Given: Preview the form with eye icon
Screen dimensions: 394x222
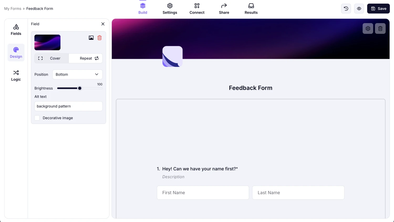Looking at the screenshot, I should (359, 9).
